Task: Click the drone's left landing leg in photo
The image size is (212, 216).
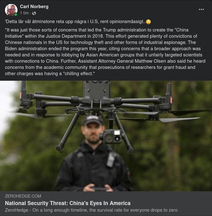Action: [x=68, y=133]
